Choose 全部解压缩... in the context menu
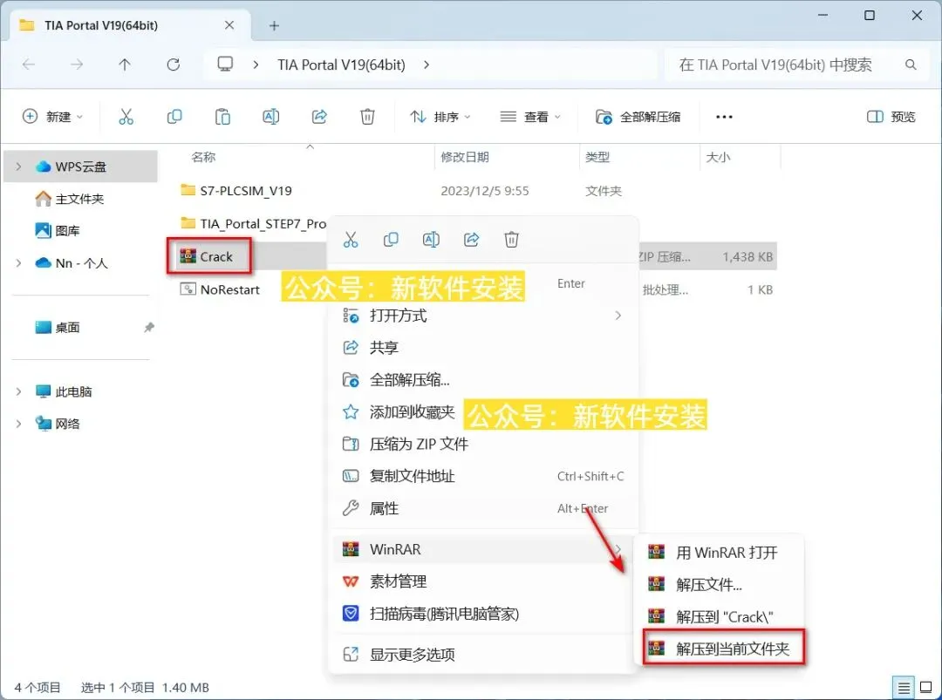This screenshot has height=700, width=942. pyautogui.click(x=483, y=379)
